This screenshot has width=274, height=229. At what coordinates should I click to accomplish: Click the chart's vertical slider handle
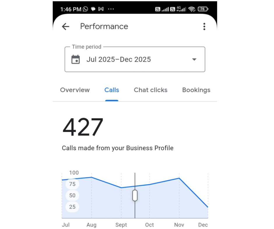[x=135, y=195]
